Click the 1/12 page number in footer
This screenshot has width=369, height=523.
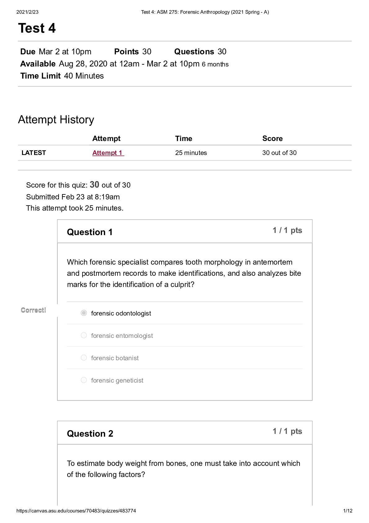tap(348, 511)
